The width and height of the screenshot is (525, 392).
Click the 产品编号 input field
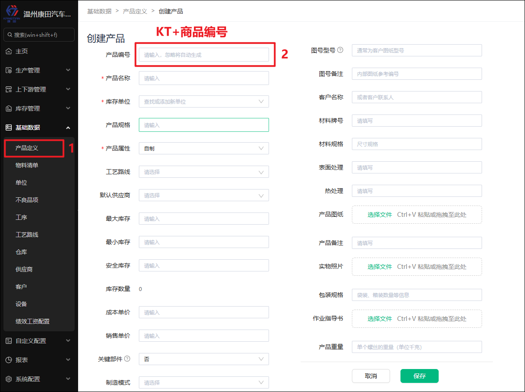pos(203,55)
